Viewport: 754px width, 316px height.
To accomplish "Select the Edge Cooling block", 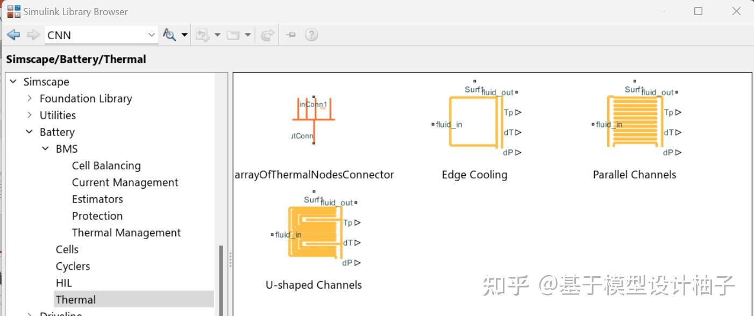I will tap(474, 121).
